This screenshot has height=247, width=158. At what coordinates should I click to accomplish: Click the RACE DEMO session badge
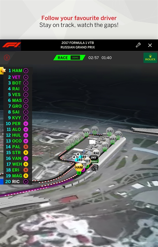[x=69, y=58]
